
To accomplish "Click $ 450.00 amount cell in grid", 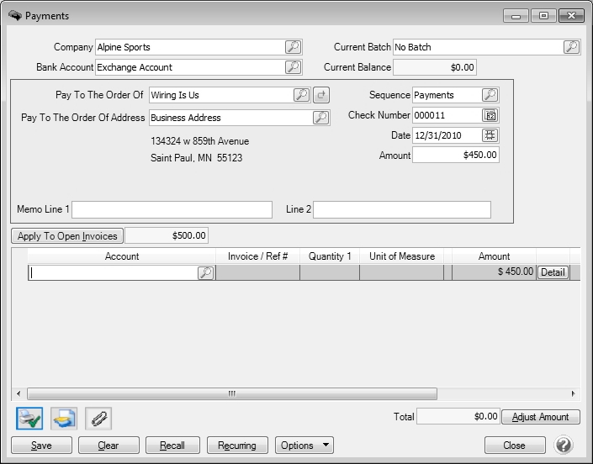I will (494, 272).
